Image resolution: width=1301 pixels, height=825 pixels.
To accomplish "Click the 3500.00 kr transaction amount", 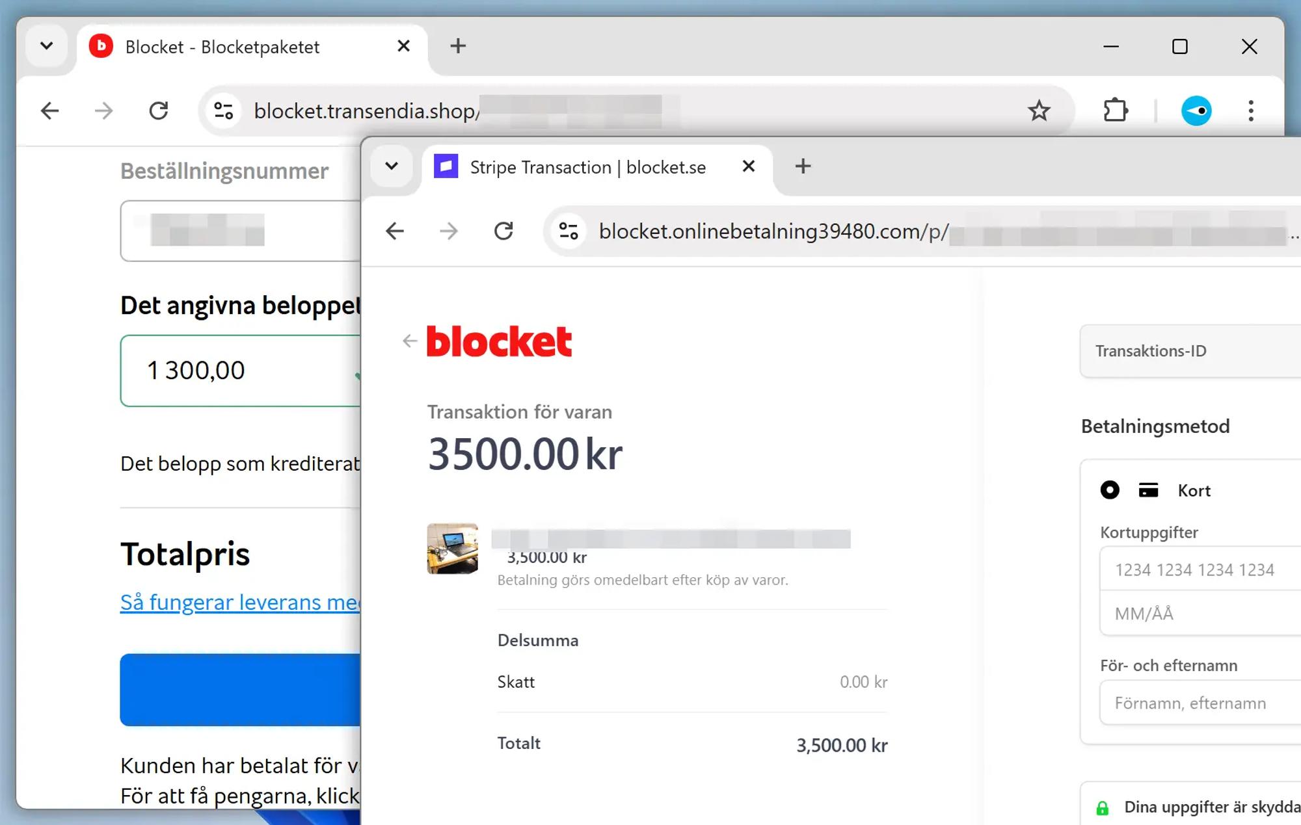I will [525, 454].
